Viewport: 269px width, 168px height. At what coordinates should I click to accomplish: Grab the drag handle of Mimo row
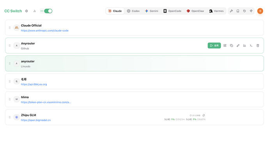(10, 99)
